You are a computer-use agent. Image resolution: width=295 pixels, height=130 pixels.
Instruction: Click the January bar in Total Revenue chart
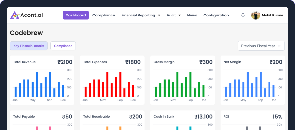click(16, 92)
